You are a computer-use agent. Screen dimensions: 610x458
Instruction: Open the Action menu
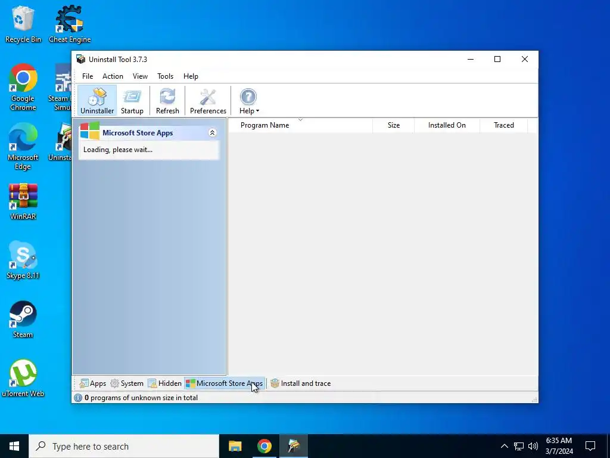pos(113,76)
